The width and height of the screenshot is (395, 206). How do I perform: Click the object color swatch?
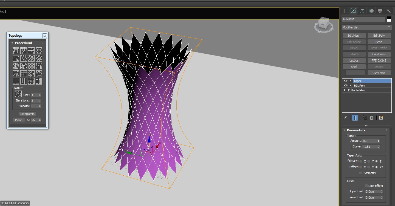pyautogui.click(x=389, y=19)
